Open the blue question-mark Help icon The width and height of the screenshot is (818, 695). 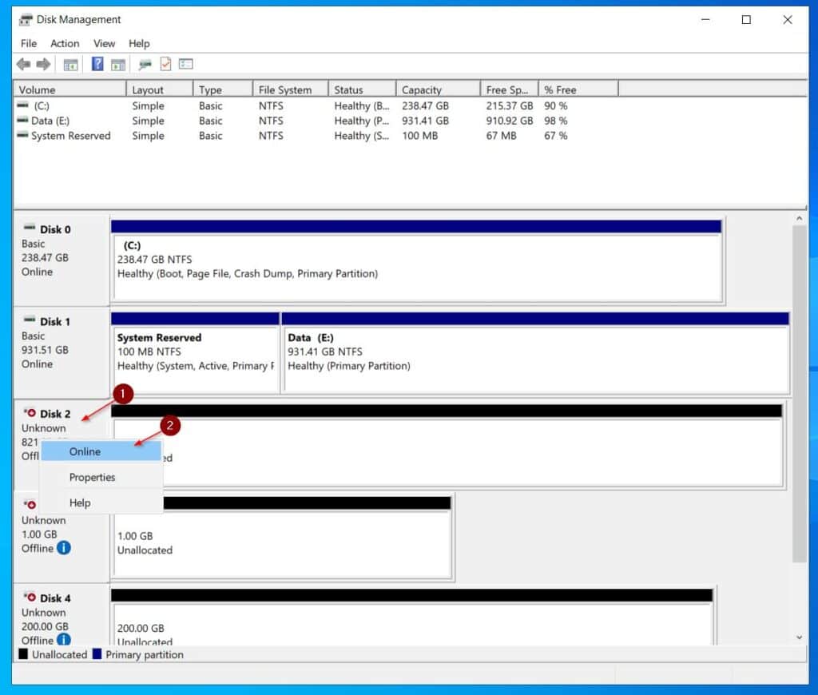coord(97,64)
